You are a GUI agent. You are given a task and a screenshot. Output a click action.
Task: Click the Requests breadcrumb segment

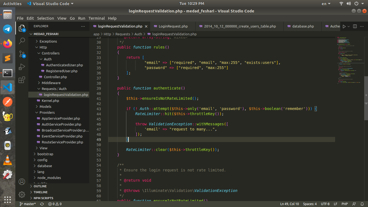[x=123, y=34]
